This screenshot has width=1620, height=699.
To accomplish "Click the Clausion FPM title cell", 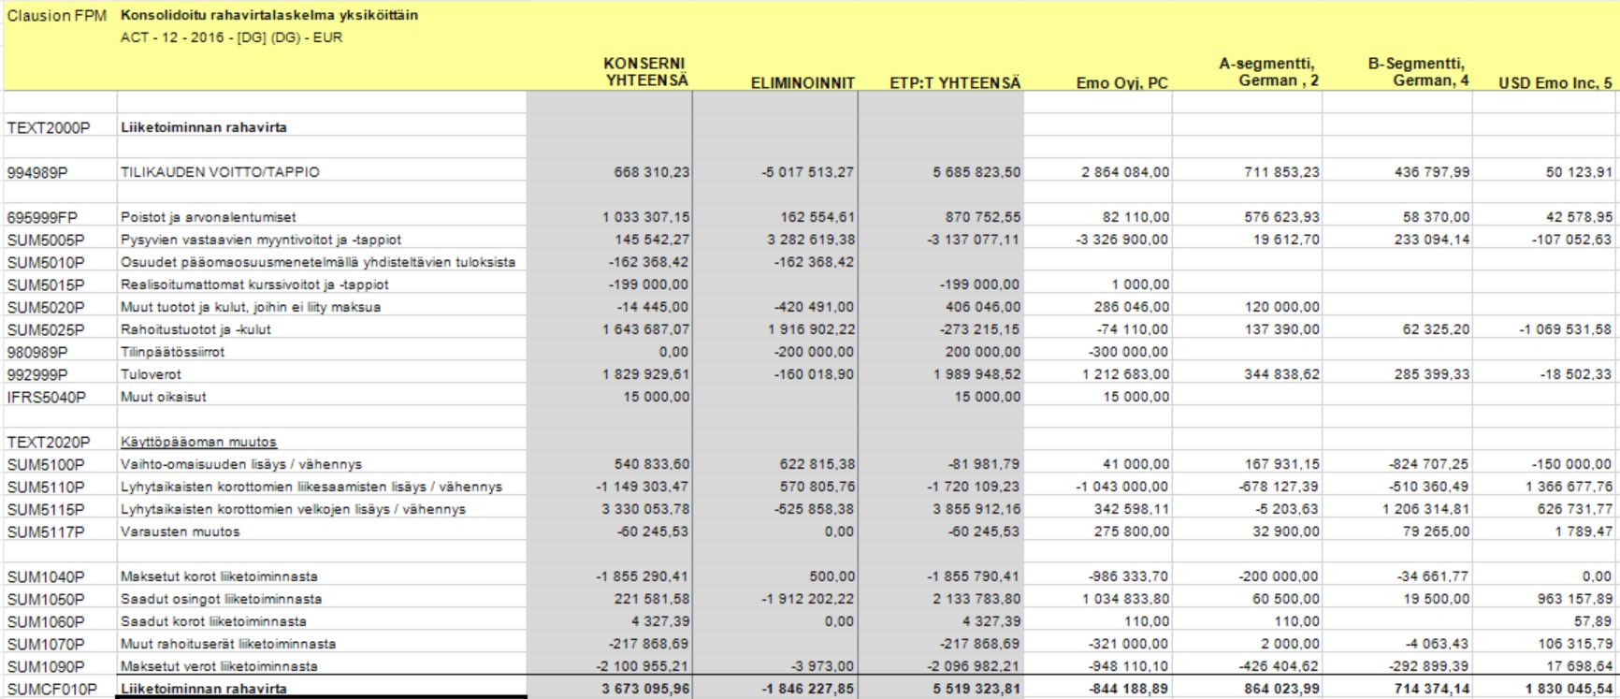I will coord(57,16).
